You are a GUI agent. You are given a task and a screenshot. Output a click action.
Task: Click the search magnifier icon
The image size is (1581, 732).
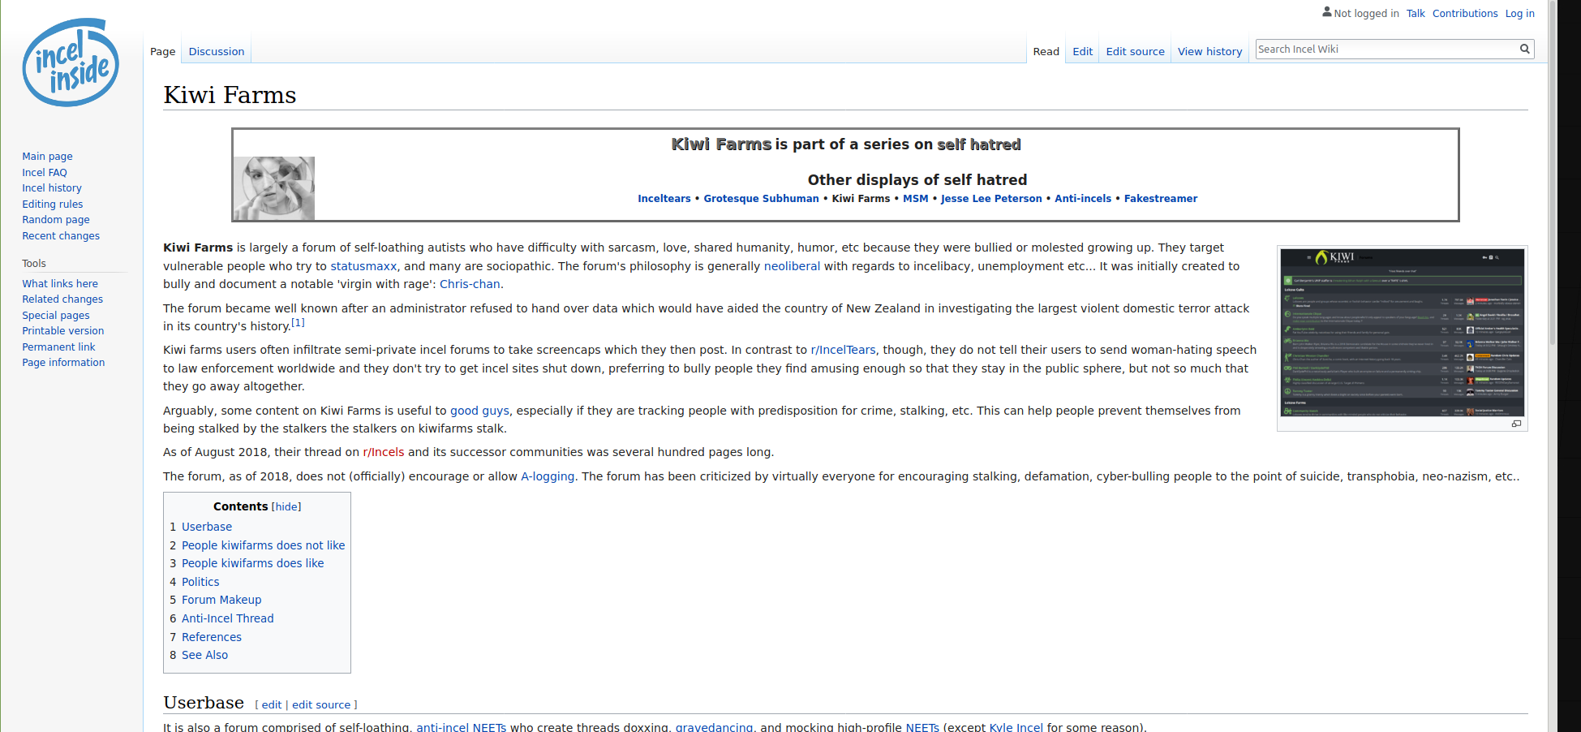1524,50
